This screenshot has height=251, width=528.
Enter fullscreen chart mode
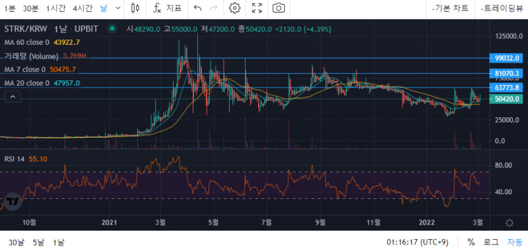257,8
